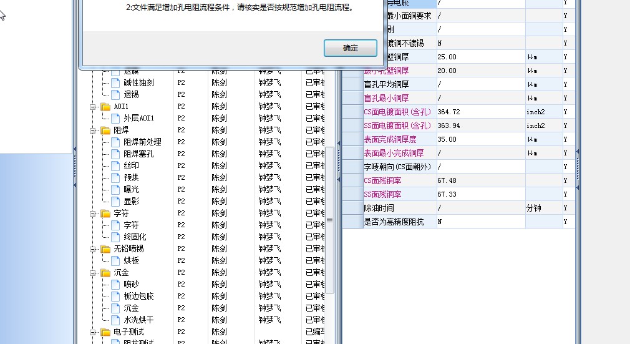Click the 分钟 unit cell

(x=544, y=208)
